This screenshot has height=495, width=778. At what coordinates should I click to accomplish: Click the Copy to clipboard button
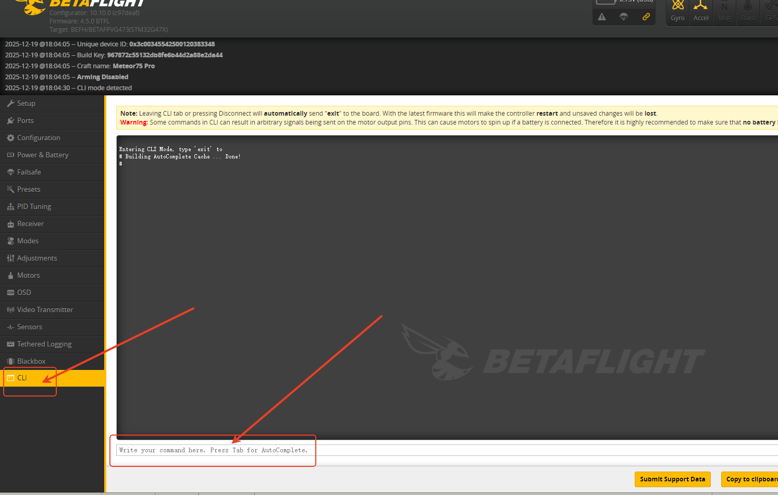click(x=749, y=479)
